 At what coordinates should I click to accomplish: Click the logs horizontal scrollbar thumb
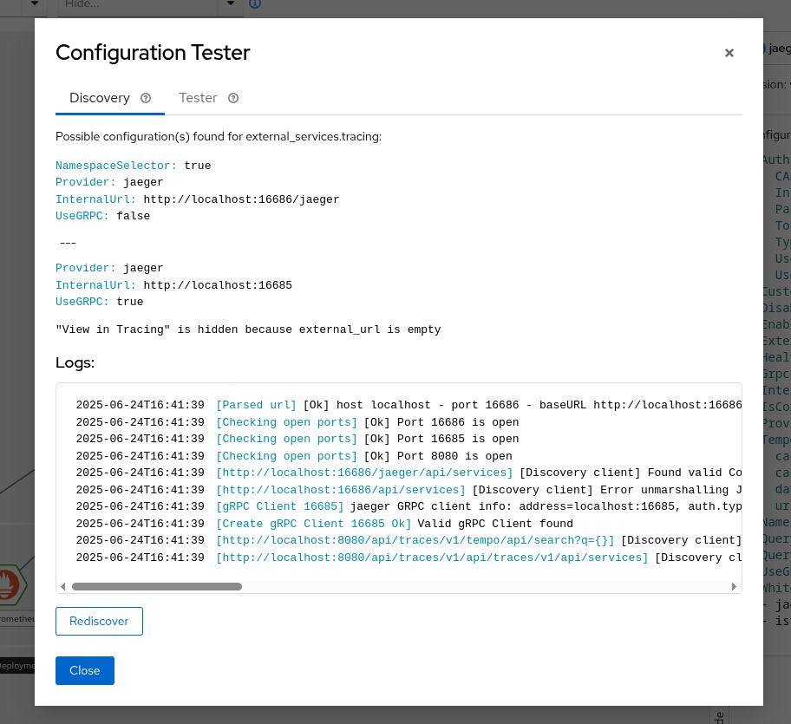click(x=157, y=586)
